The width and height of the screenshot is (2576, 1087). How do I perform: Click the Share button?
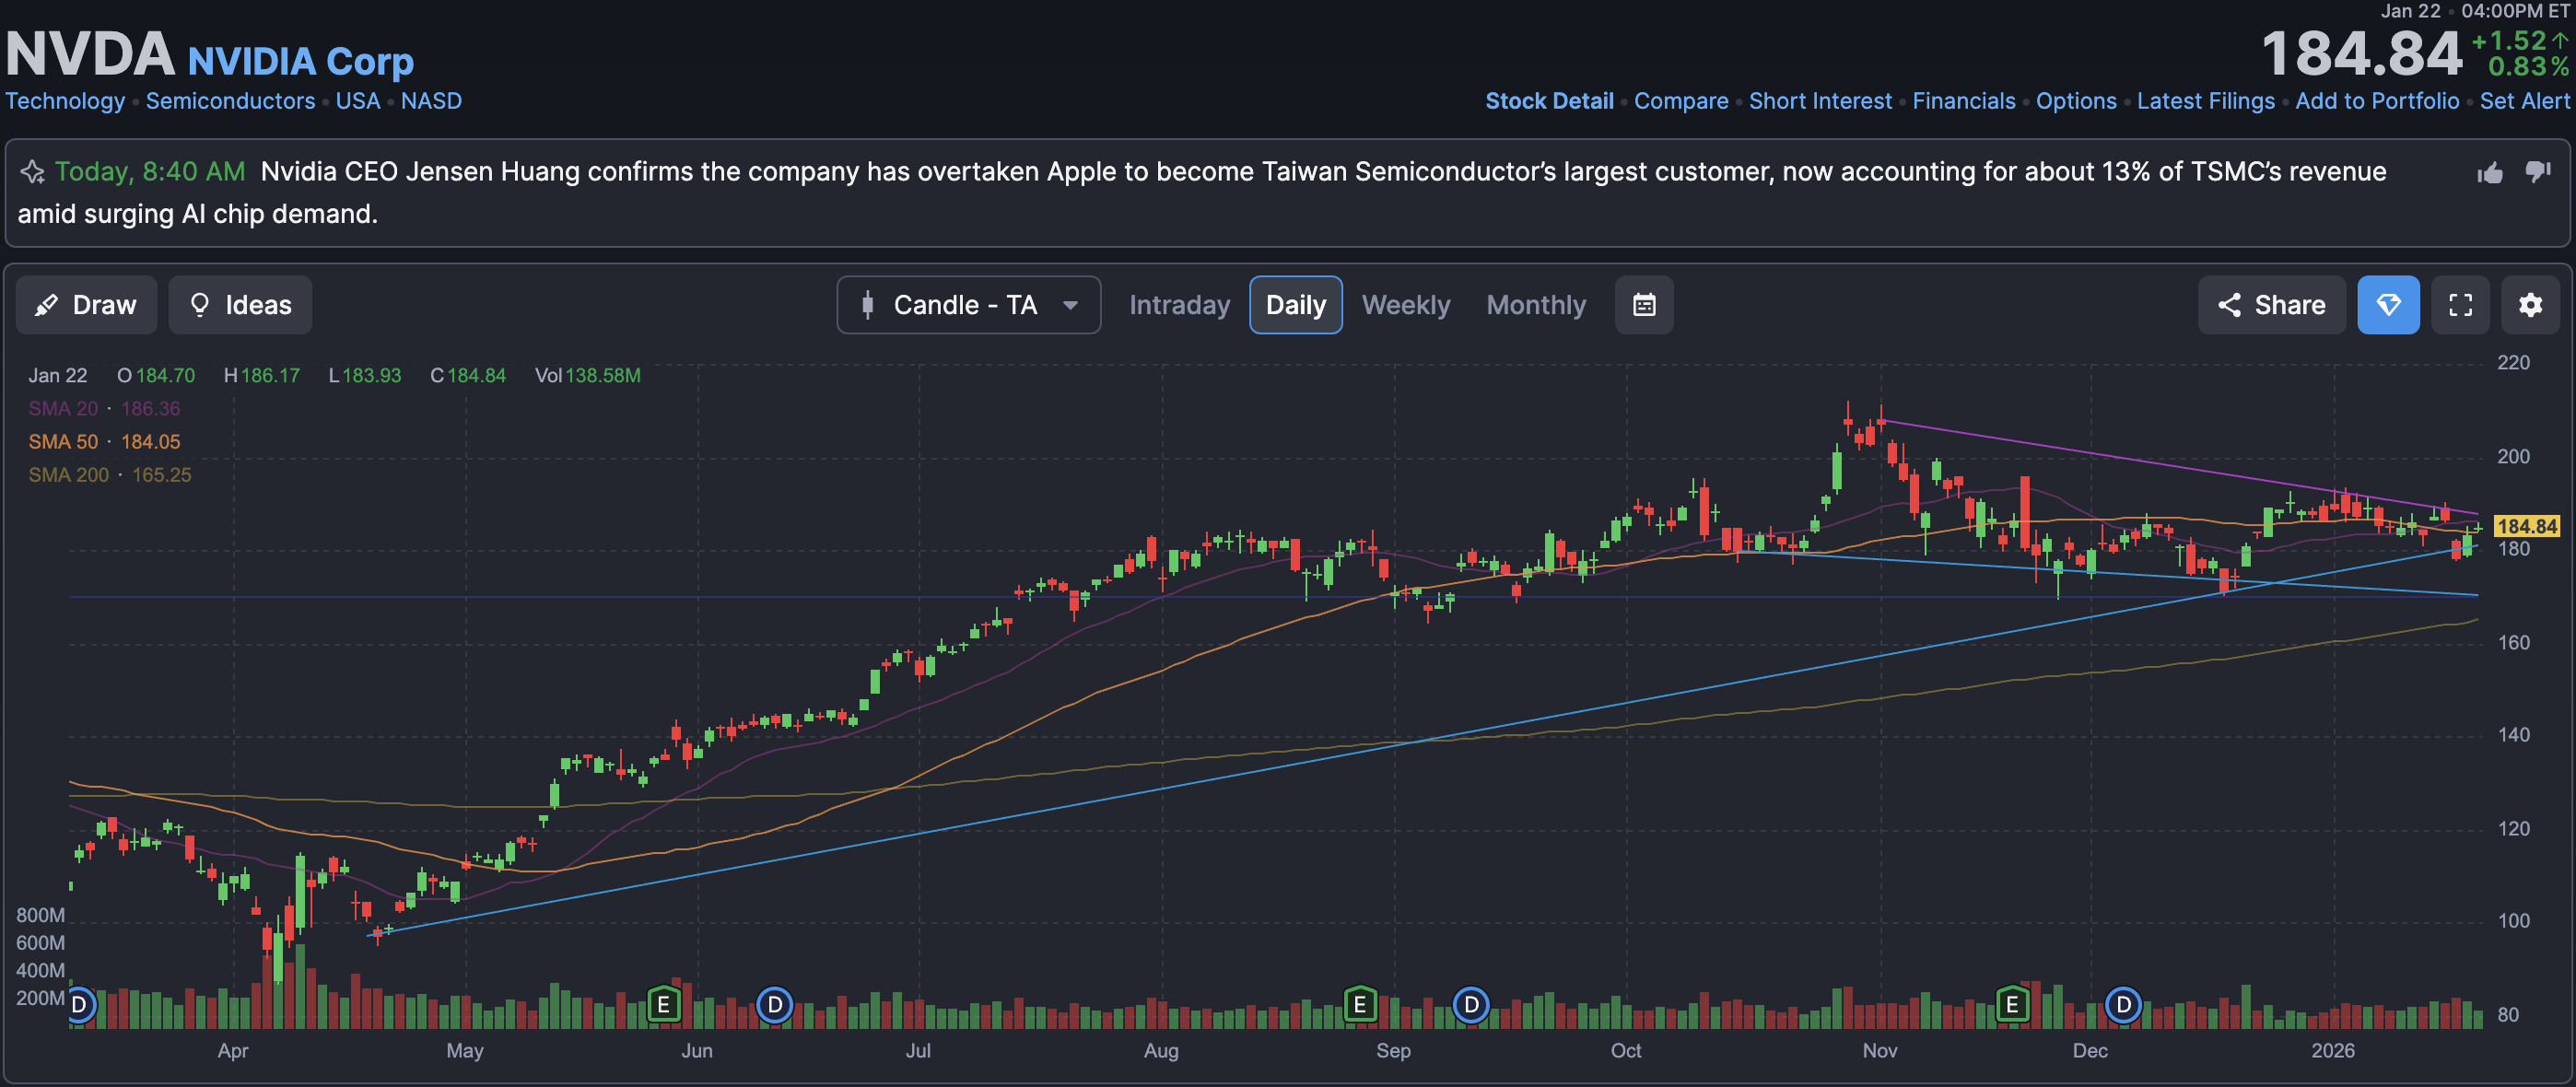click(x=2271, y=305)
